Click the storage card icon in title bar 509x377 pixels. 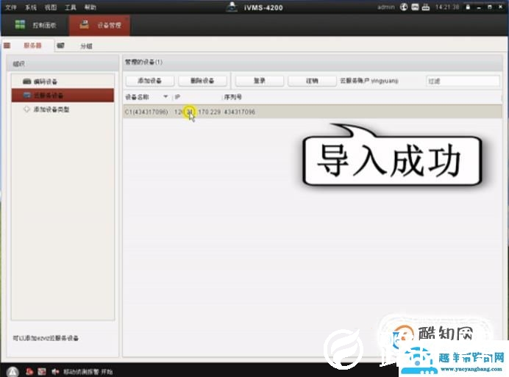[x=415, y=7]
